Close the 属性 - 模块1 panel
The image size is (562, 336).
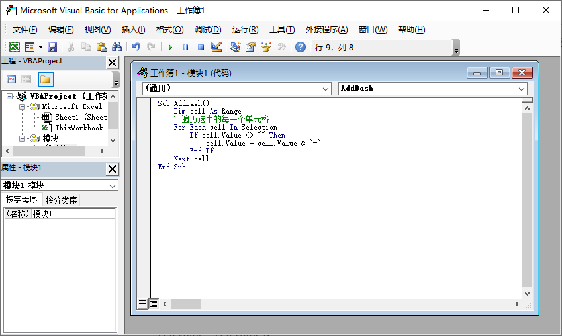click(112, 169)
